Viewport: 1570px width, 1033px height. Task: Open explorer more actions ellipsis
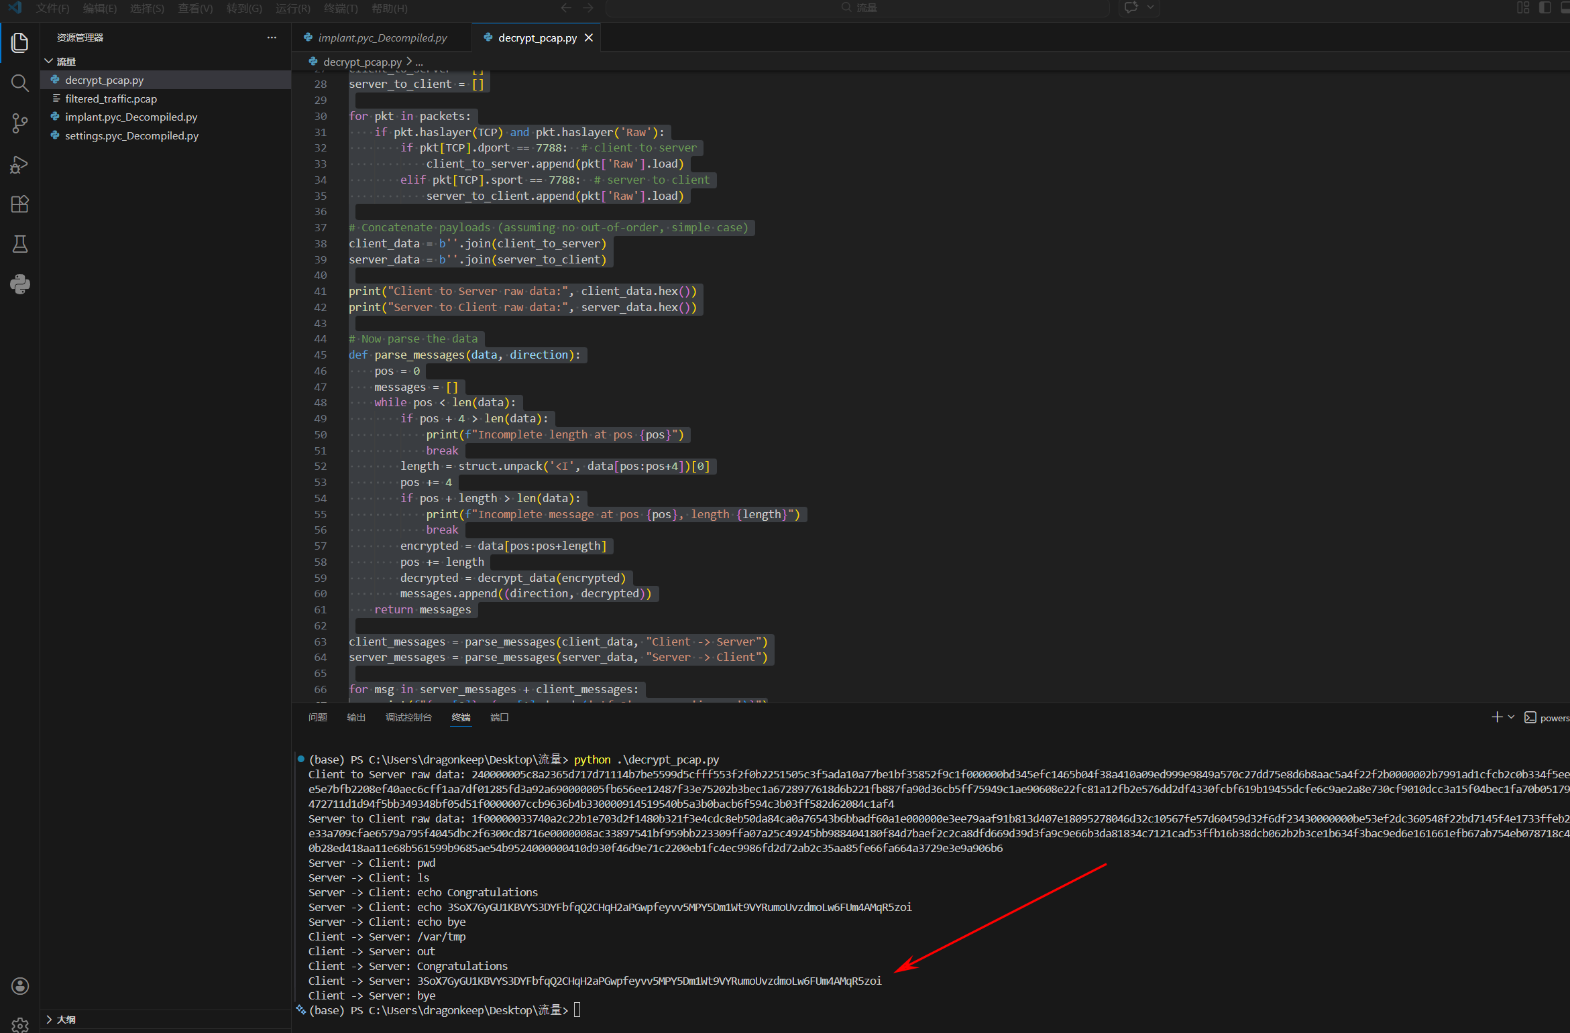[272, 38]
